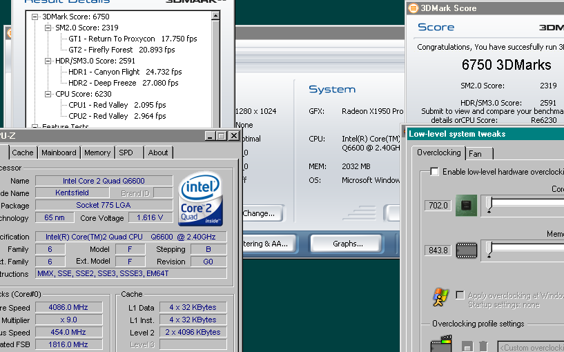Click the 2032 MB memory text
This screenshot has width=564, height=352.
point(356,166)
